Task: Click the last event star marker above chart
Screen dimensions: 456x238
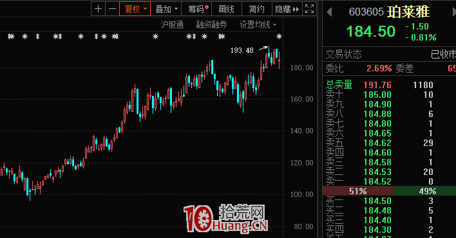Action: [279, 36]
